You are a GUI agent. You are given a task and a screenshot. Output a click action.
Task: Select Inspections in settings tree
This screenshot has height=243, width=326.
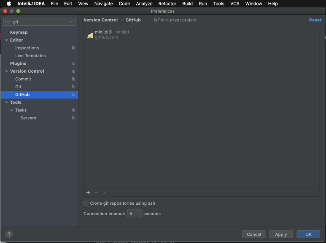click(27, 48)
